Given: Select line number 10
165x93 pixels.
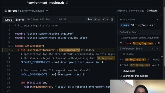Looking at the screenshot, I should coord(8,62).
